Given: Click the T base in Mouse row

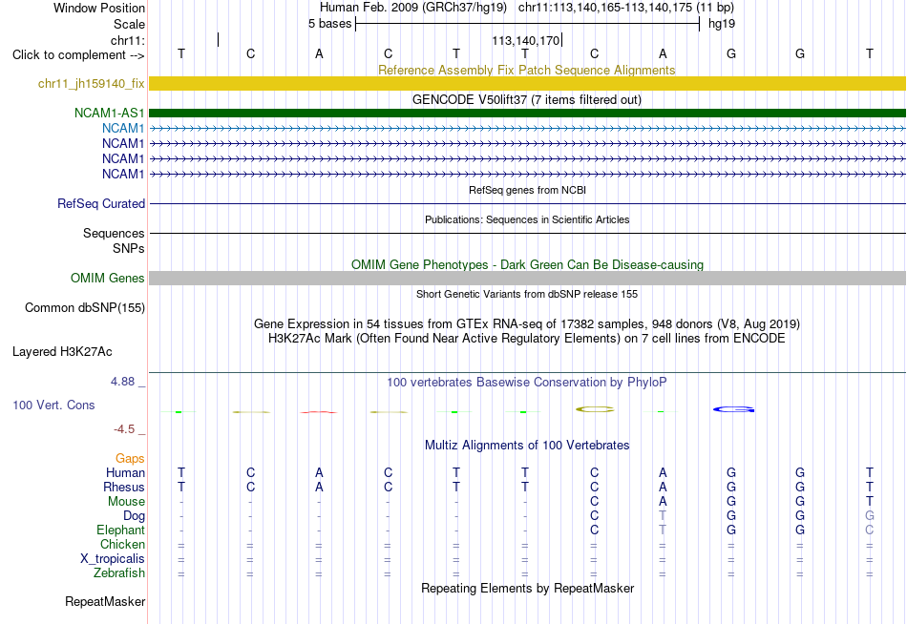Looking at the screenshot, I should [x=870, y=502].
